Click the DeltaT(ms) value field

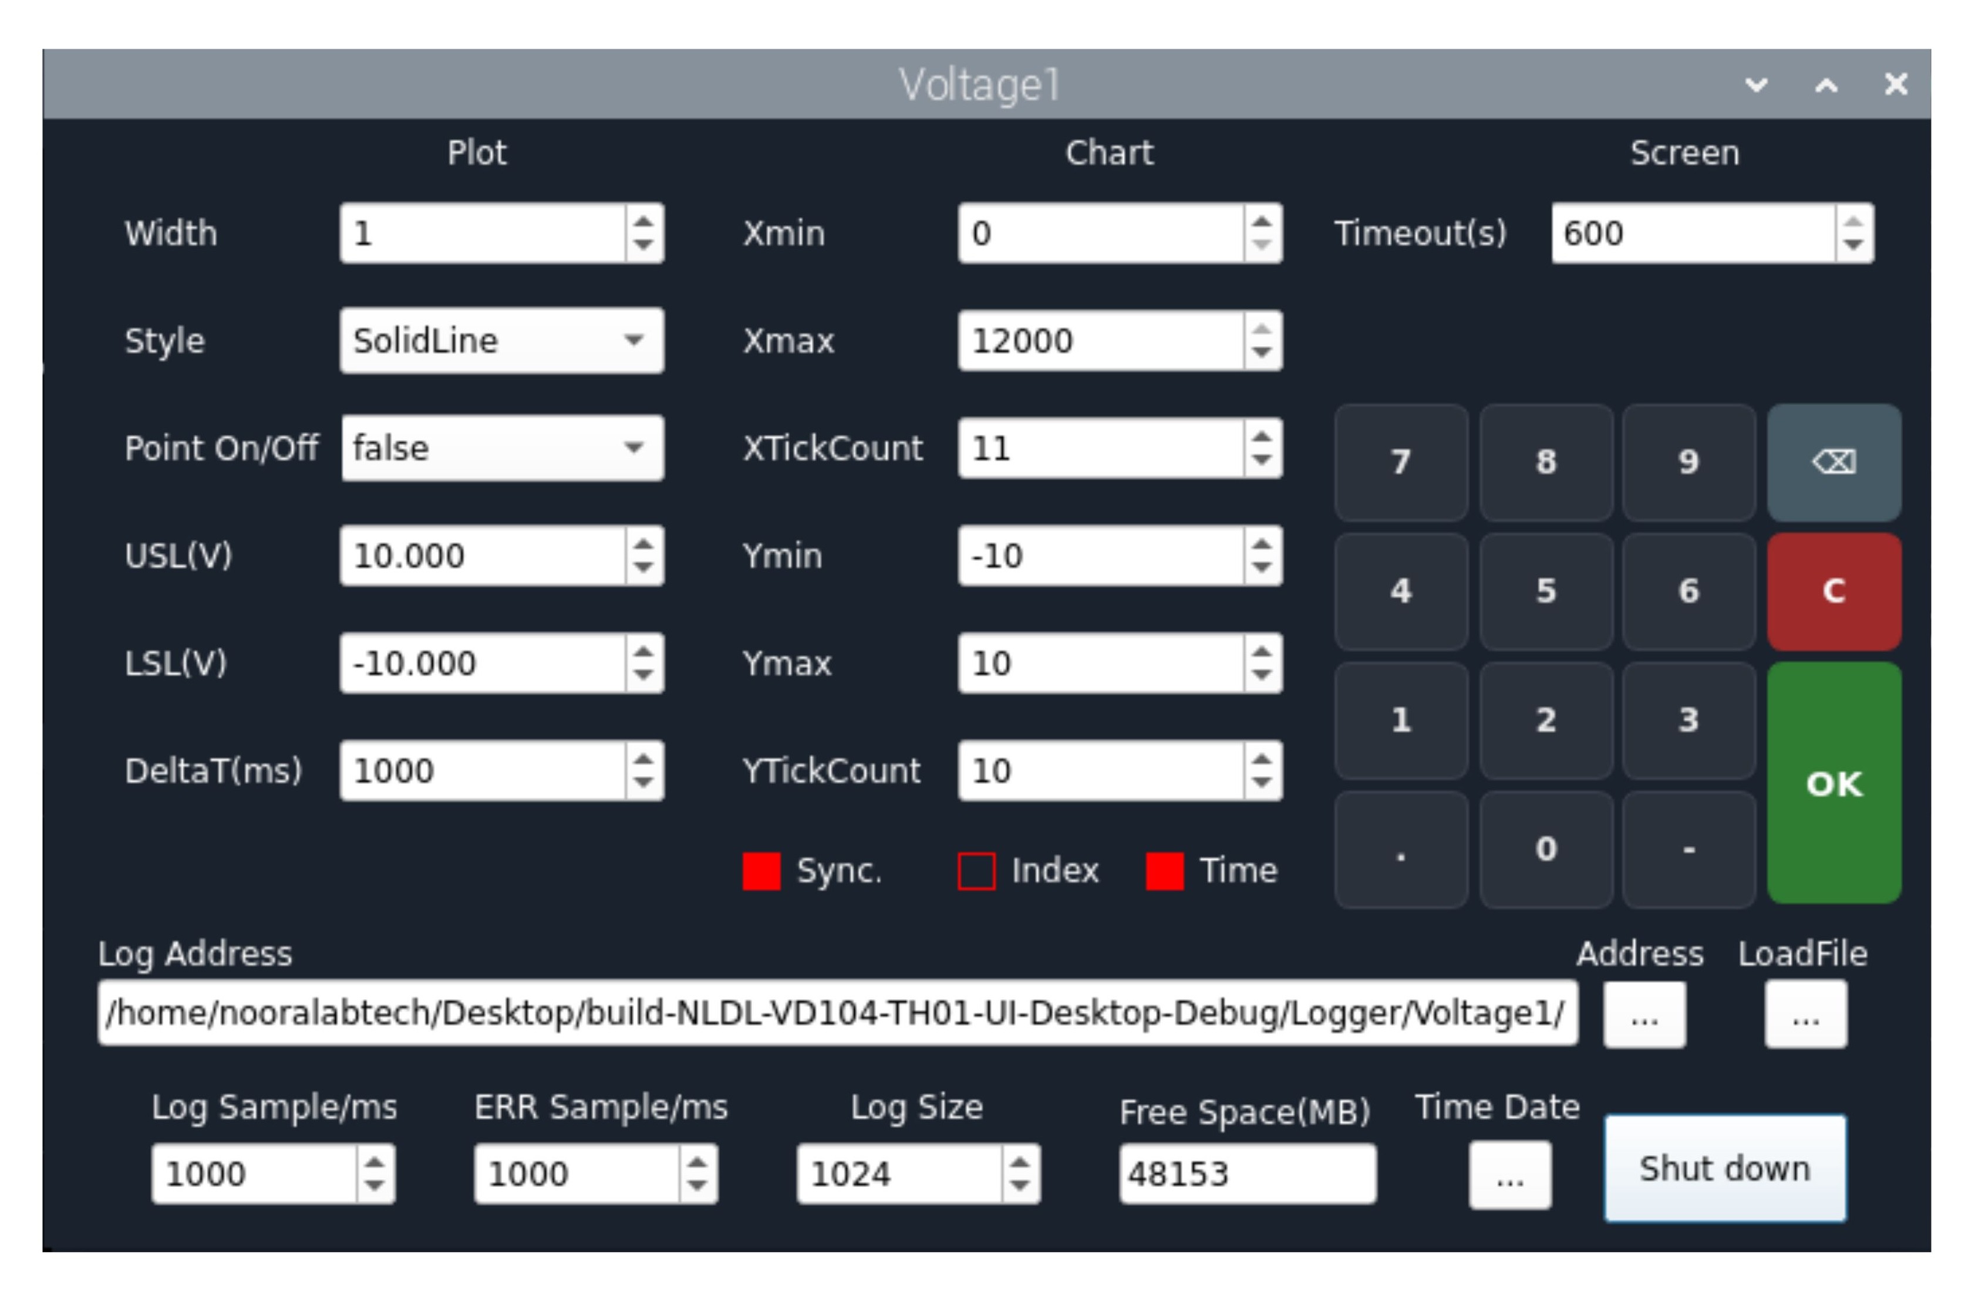(x=483, y=771)
